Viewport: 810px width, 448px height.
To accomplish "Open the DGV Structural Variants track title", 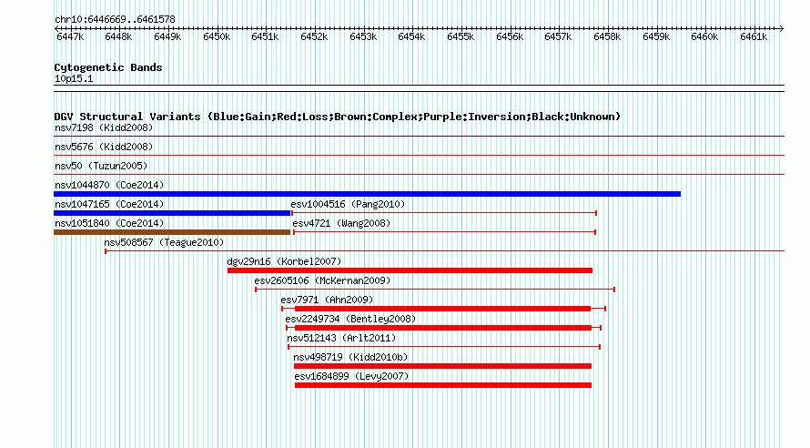I will (x=338, y=117).
